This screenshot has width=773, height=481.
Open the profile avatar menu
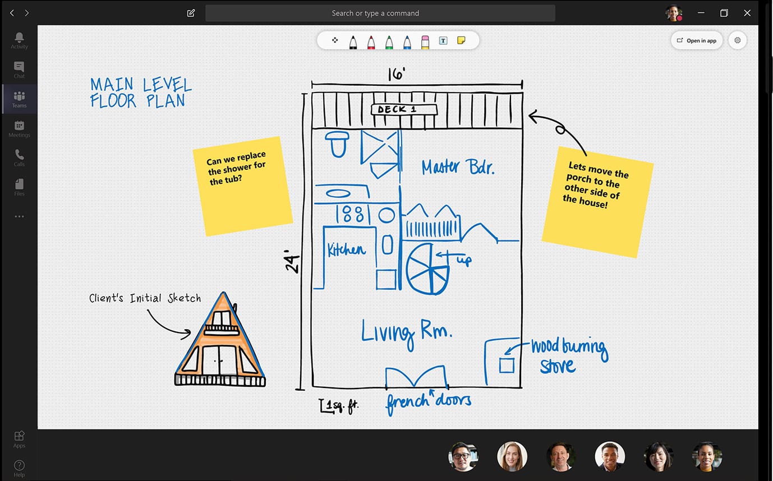click(673, 13)
